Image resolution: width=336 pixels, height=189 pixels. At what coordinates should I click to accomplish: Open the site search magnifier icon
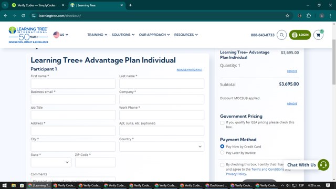point(281,35)
